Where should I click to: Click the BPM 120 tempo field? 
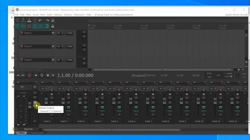click(x=209, y=75)
